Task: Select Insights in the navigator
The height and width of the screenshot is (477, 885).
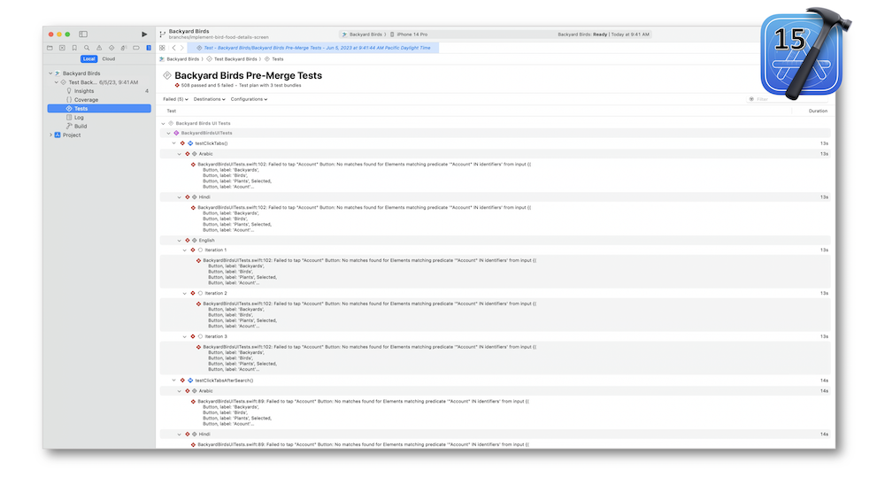Action: pyautogui.click(x=84, y=91)
